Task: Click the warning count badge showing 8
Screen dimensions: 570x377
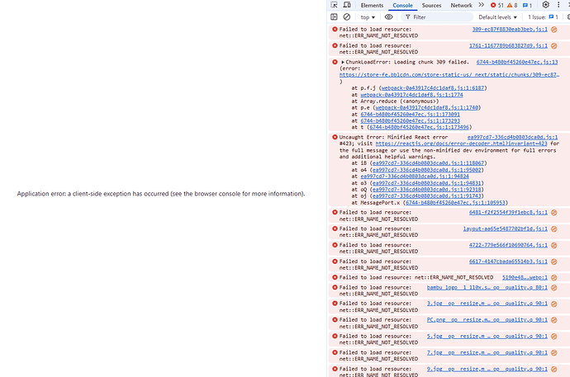Action: (512, 5)
